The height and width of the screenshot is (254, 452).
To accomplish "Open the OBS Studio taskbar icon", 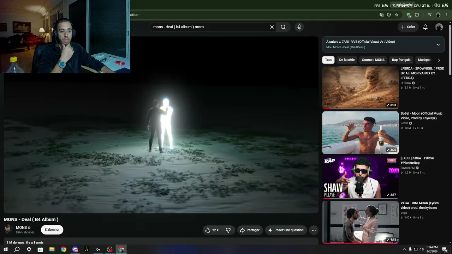I will (110, 249).
